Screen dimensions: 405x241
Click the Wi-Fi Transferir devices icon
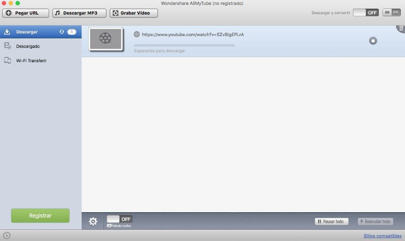8,60
